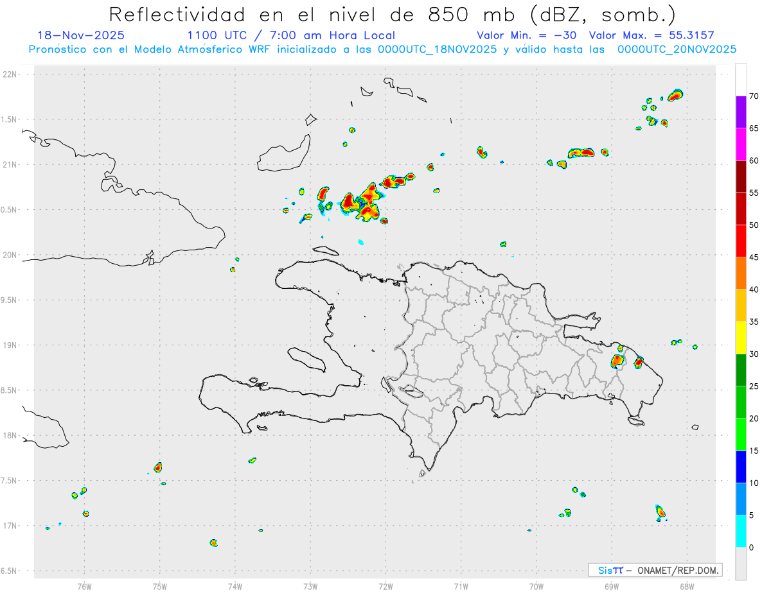Screen dimensions: 771x595
Task: Click the "17N" latitude axis label
Action: (x=11, y=526)
